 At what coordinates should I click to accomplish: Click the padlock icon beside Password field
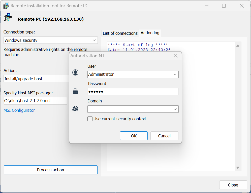click(x=75, y=91)
